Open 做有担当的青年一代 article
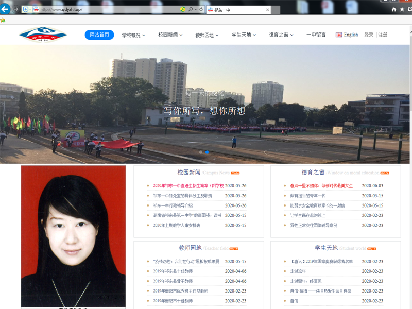Image resolution: width=412 pixels, height=309 pixels. coord(307,196)
